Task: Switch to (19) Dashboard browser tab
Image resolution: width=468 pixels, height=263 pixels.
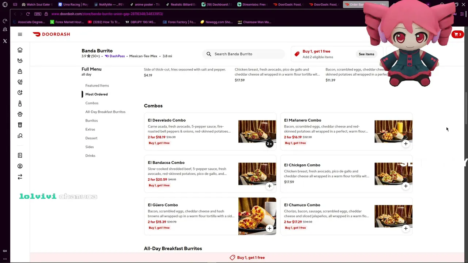Action: [x=216, y=4]
